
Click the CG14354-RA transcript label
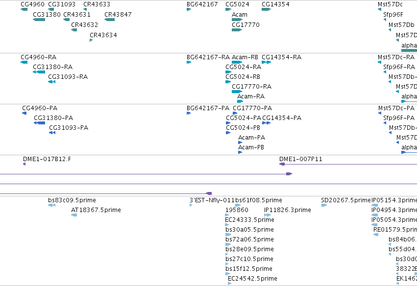(282, 57)
